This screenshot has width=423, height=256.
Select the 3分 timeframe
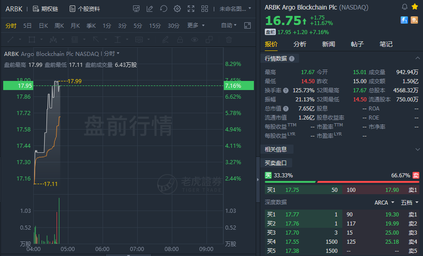[122, 25]
